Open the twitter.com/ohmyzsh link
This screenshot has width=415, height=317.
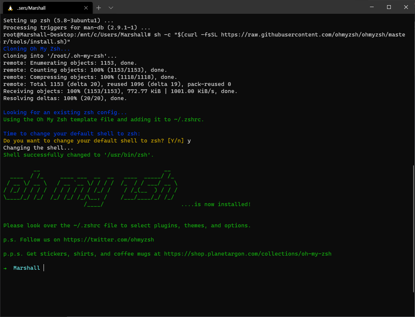109,240
